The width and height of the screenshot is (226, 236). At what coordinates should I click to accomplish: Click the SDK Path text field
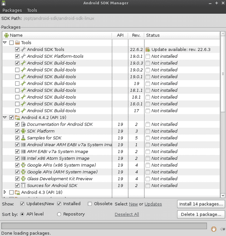click(x=59, y=18)
